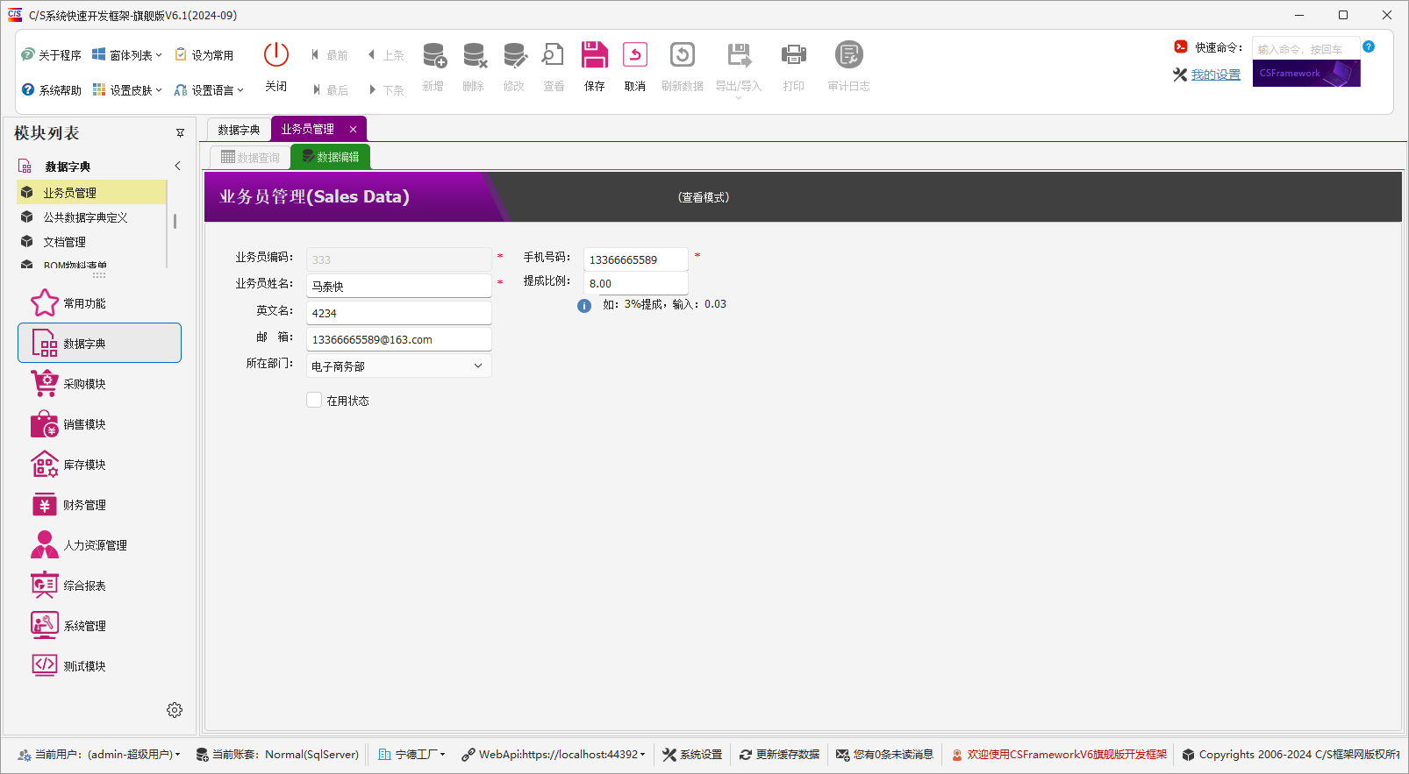1409x774 pixels.
Task: Click the Print (打印) printer icon
Action: click(794, 54)
